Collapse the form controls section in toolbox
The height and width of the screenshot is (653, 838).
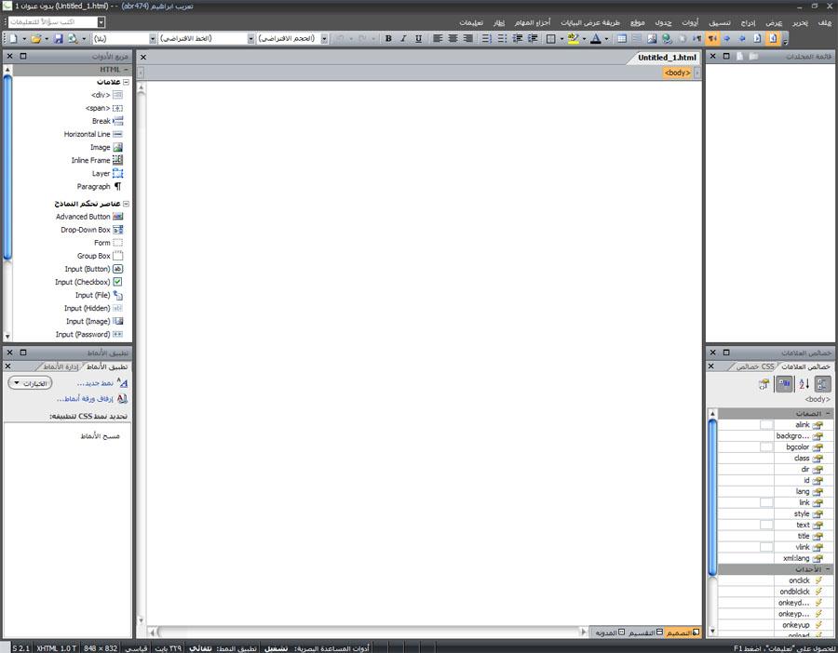127,203
